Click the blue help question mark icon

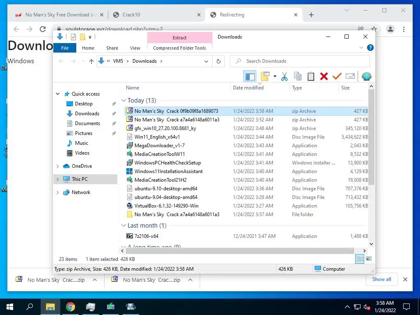(x=370, y=48)
